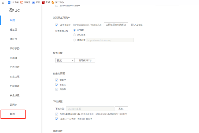Click the 主页被篡改点我解决 button
The image size is (199, 133).
(x=116, y=25)
